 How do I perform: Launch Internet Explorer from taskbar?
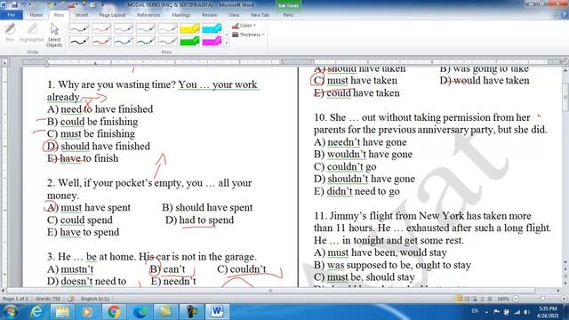[36, 312]
